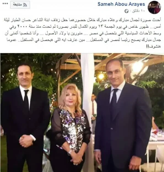Open Sameh Abou Arayes profile link
This screenshot has width=164, height=172.
(121, 4)
